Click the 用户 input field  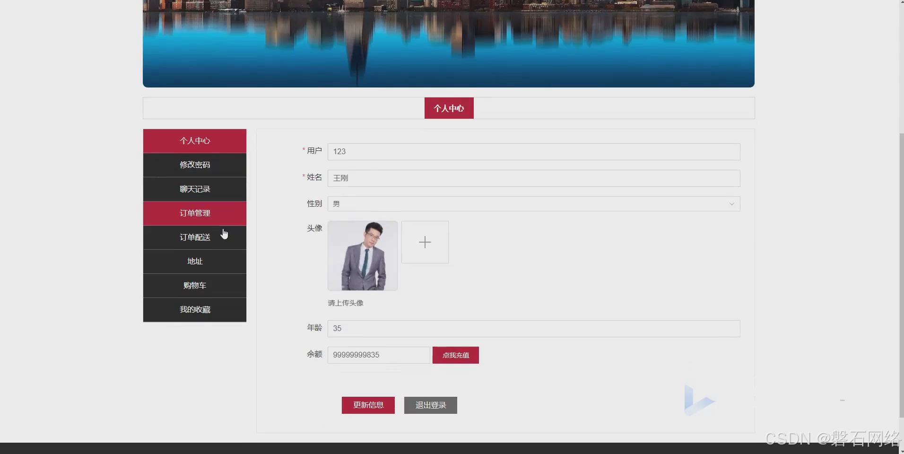coord(534,152)
